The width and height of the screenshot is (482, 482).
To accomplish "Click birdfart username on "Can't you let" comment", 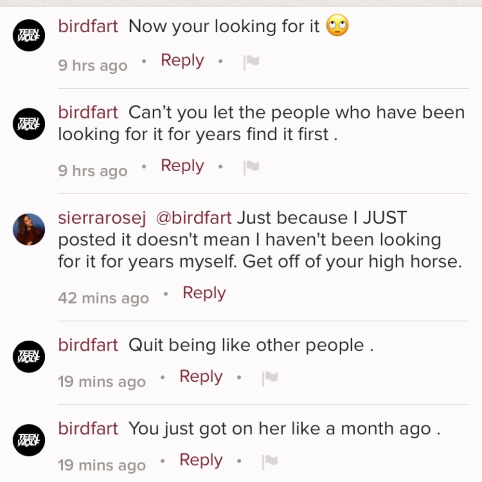I will click(88, 113).
